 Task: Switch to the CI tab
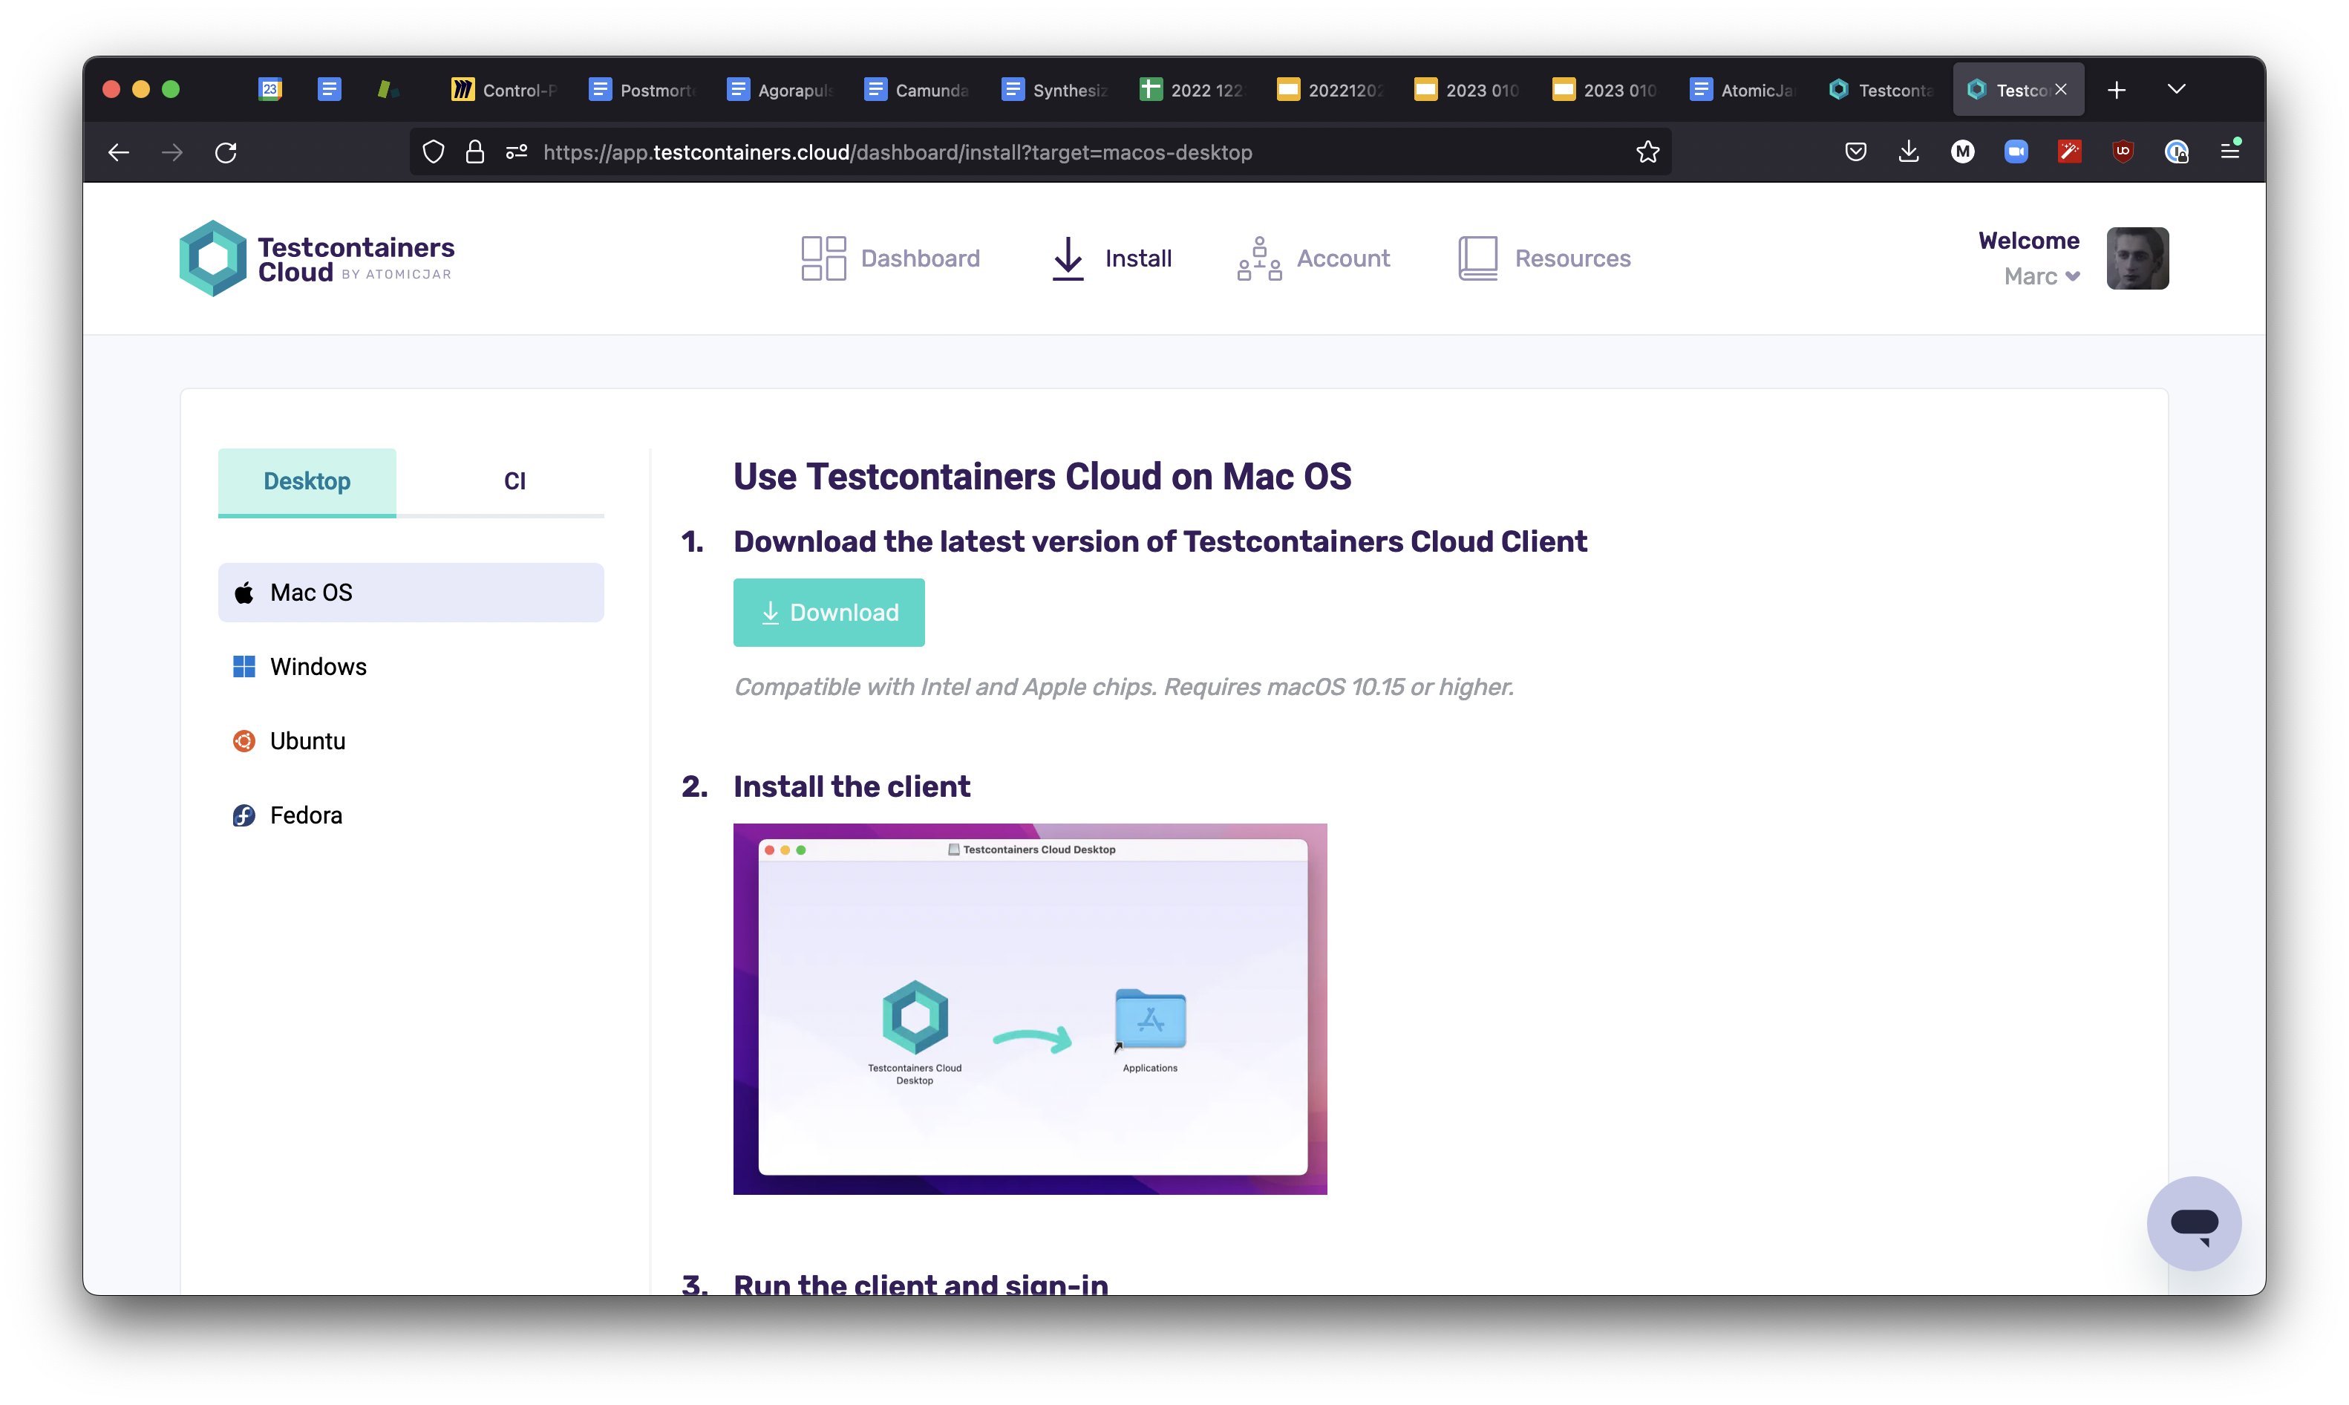[514, 482]
